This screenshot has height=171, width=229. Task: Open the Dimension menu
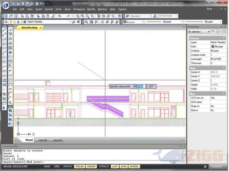[x=79, y=9]
